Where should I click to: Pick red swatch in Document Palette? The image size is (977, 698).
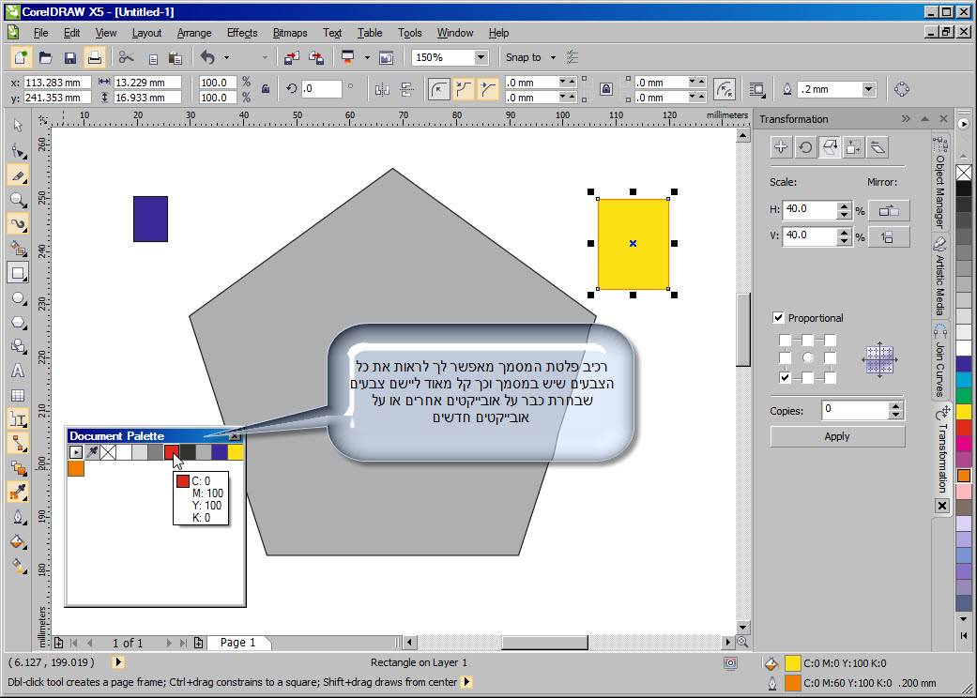(172, 452)
